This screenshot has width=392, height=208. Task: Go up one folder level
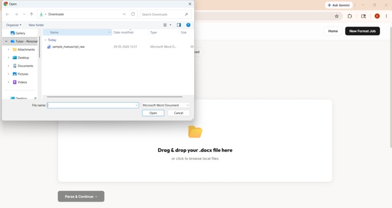32,14
